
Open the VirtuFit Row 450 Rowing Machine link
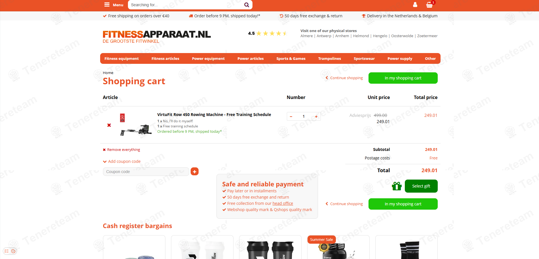click(x=214, y=115)
